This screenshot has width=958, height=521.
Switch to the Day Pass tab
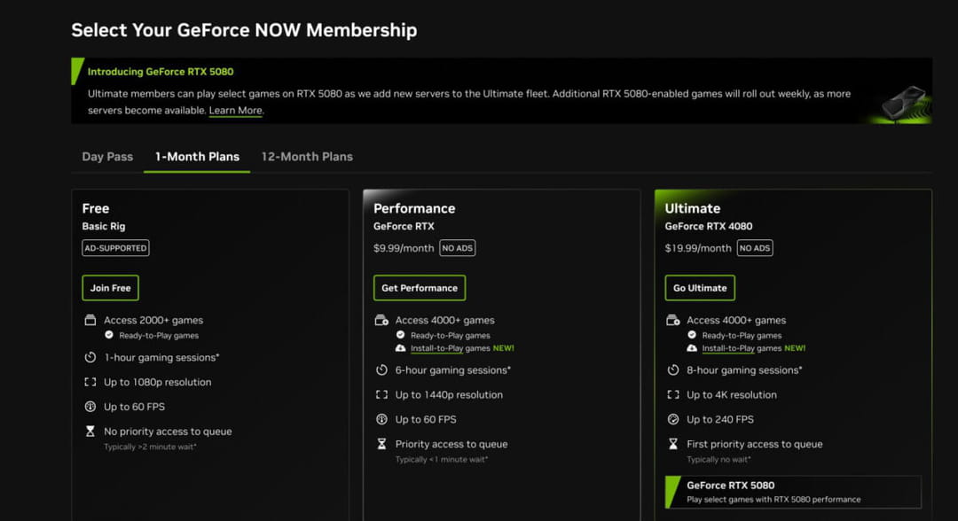[x=107, y=157]
